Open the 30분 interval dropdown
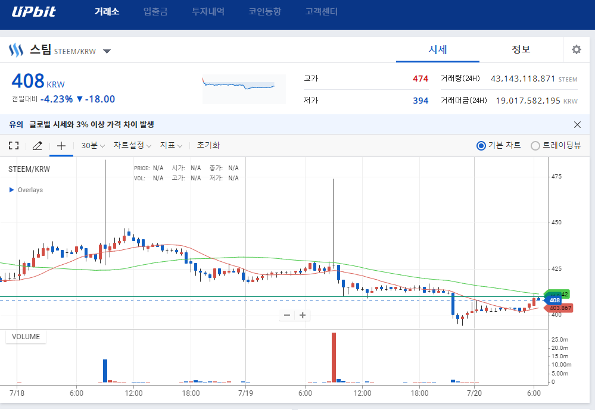 pyautogui.click(x=93, y=145)
